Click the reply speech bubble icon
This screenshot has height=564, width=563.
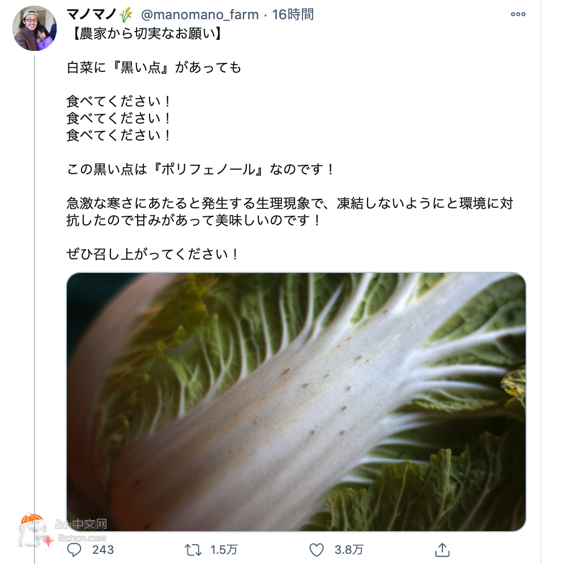(x=74, y=550)
